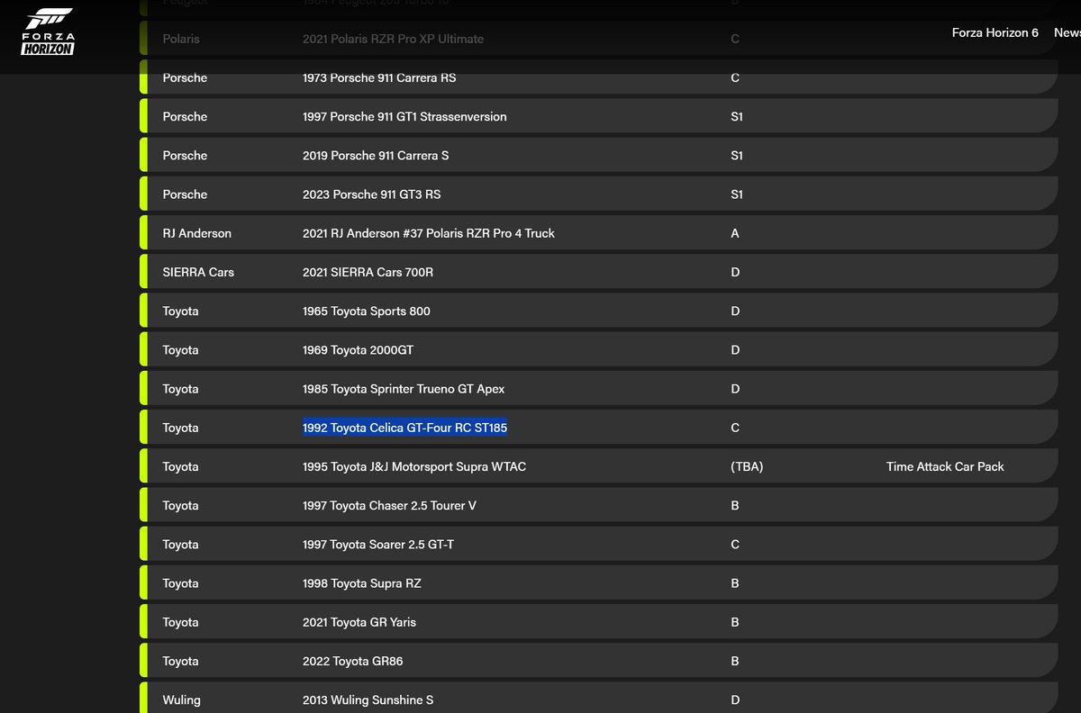The height and width of the screenshot is (713, 1081).
Task: Click 2013 Wuling Sunshine S
Action: pos(368,699)
